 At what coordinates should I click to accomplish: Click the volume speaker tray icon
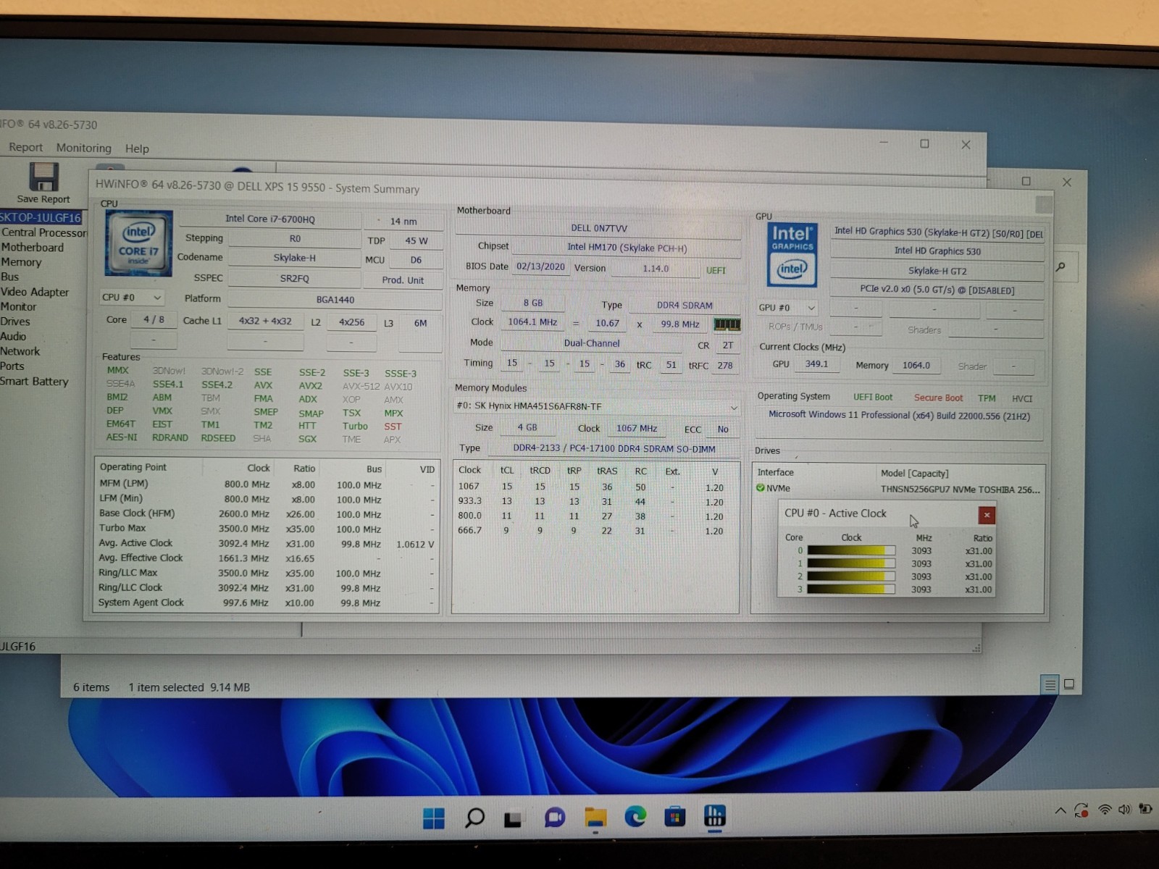point(1124,809)
